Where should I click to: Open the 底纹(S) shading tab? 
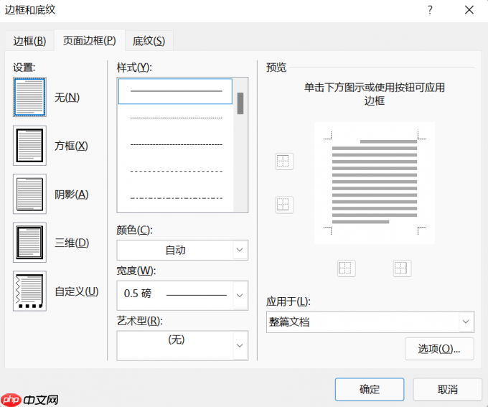pos(149,41)
